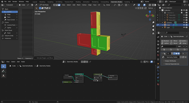
Task: Click the tweak select tool icon in viewport header
Action: (x=36, y=8)
